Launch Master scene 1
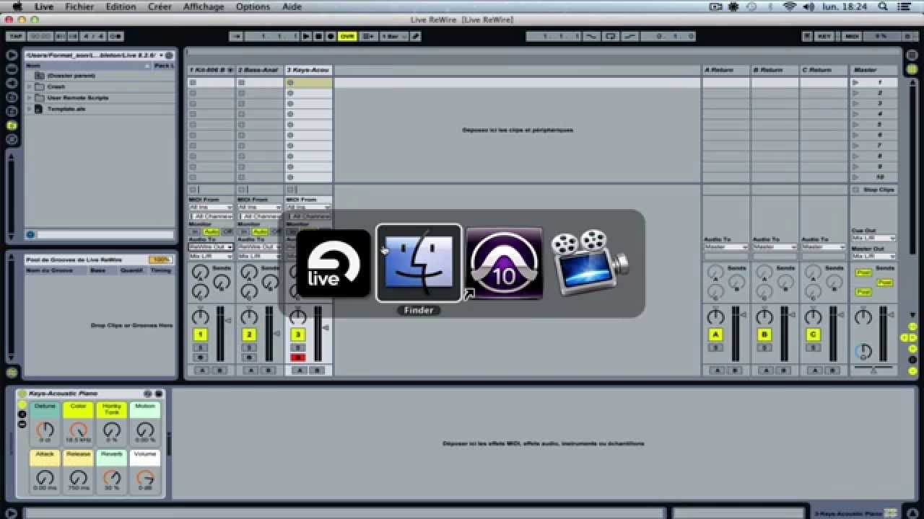 point(856,83)
